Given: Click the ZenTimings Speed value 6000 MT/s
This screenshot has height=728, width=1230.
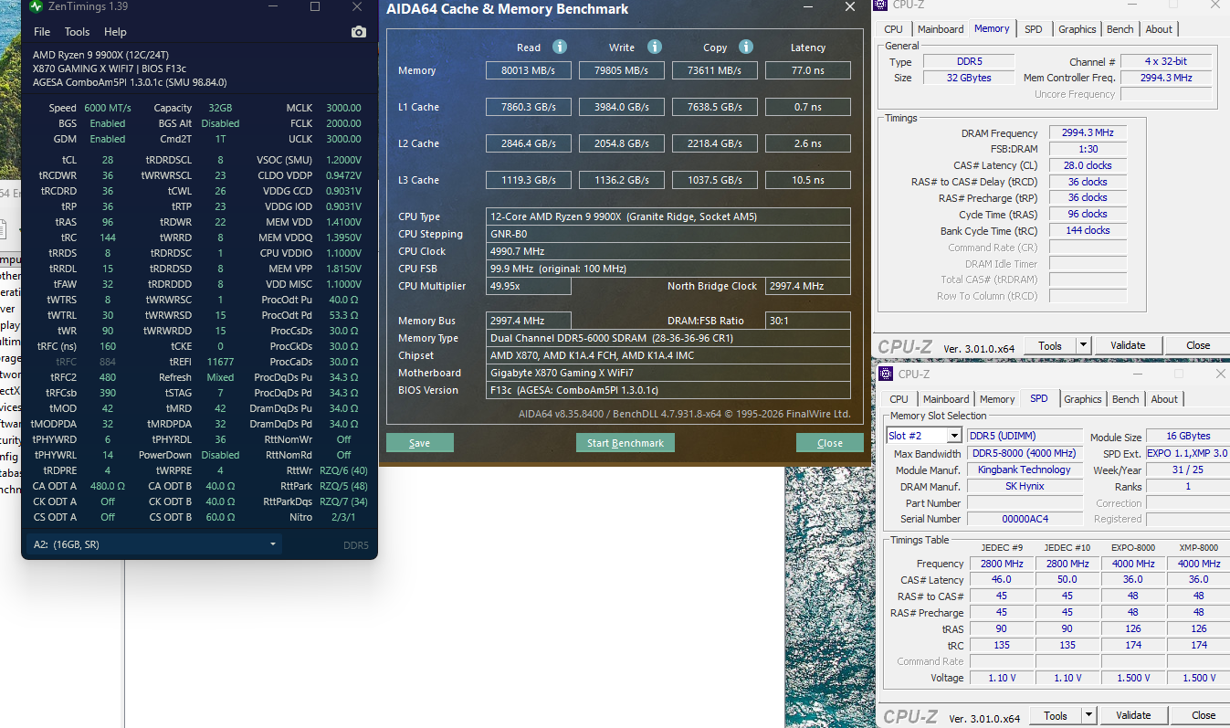Looking at the screenshot, I should tap(108, 108).
